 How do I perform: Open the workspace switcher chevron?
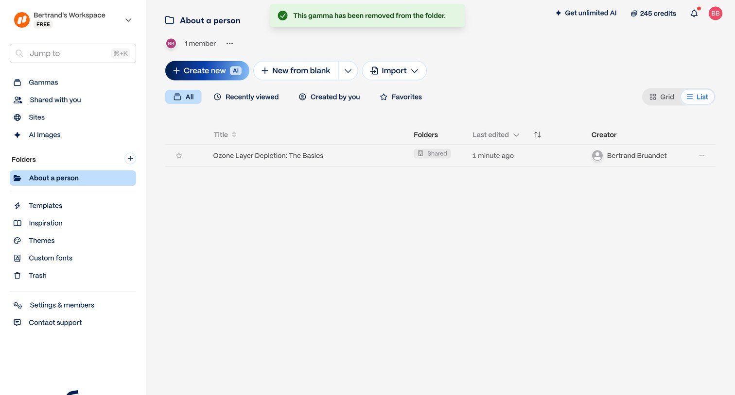point(128,20)
